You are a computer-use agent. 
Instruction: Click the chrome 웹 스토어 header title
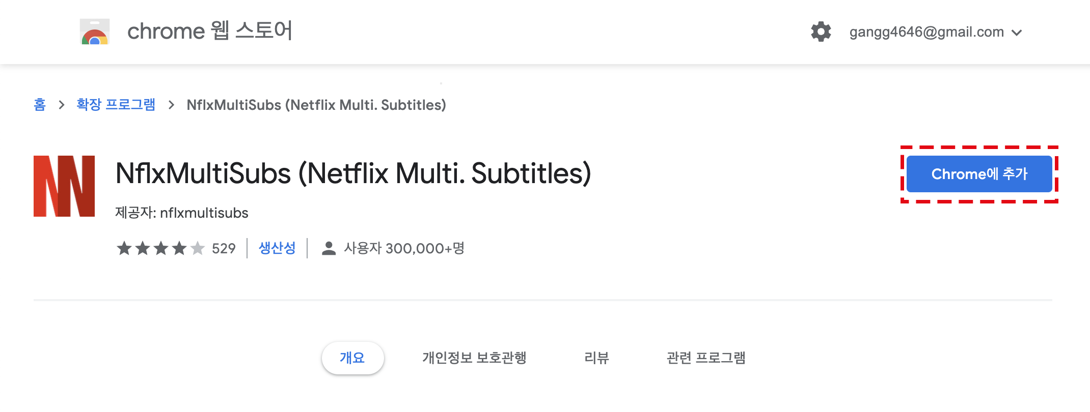(x=210, y=31)
